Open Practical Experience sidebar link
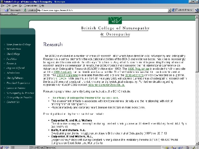The height and width of the screenshot is (149, 199). pyautogui.click(x=18, y=83)
